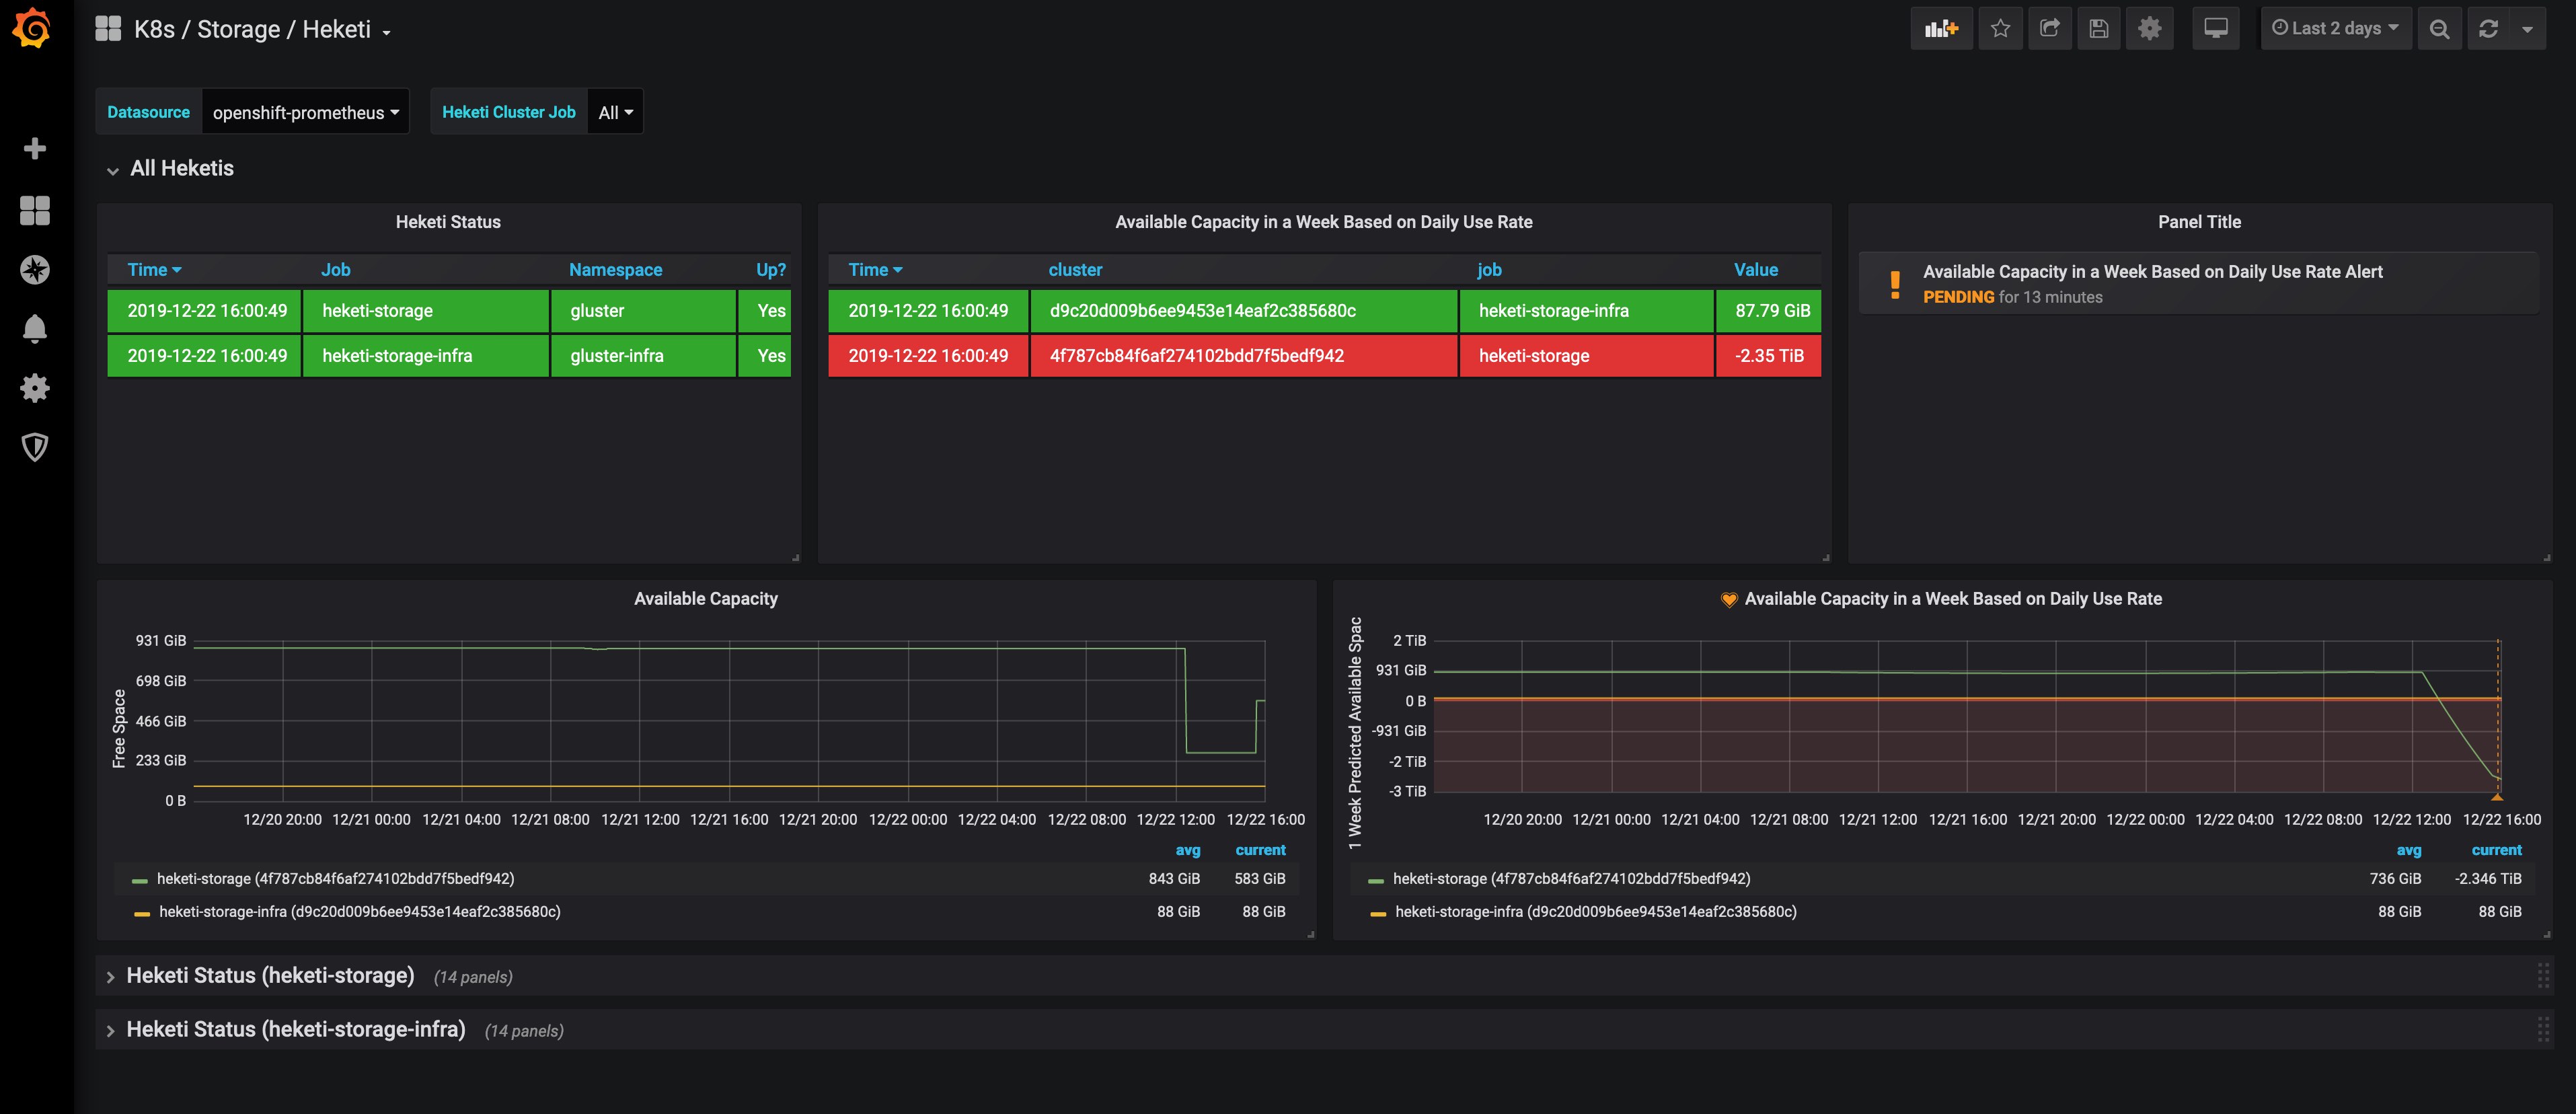Toggle heketi-storage-infra series in the predicted capacity legend
The height and width of the screenshot is (1114, 2576).
point(1595,912)
